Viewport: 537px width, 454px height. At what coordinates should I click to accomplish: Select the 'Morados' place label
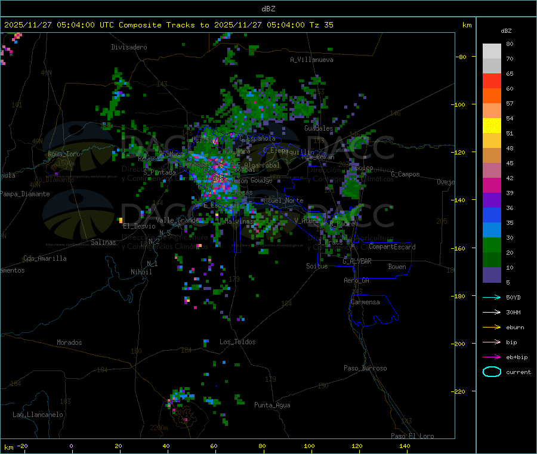(69, 342)
